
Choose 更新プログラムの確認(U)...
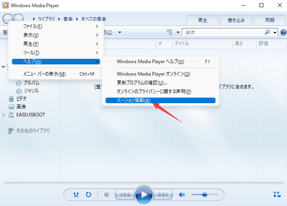(x=161, y=83)
